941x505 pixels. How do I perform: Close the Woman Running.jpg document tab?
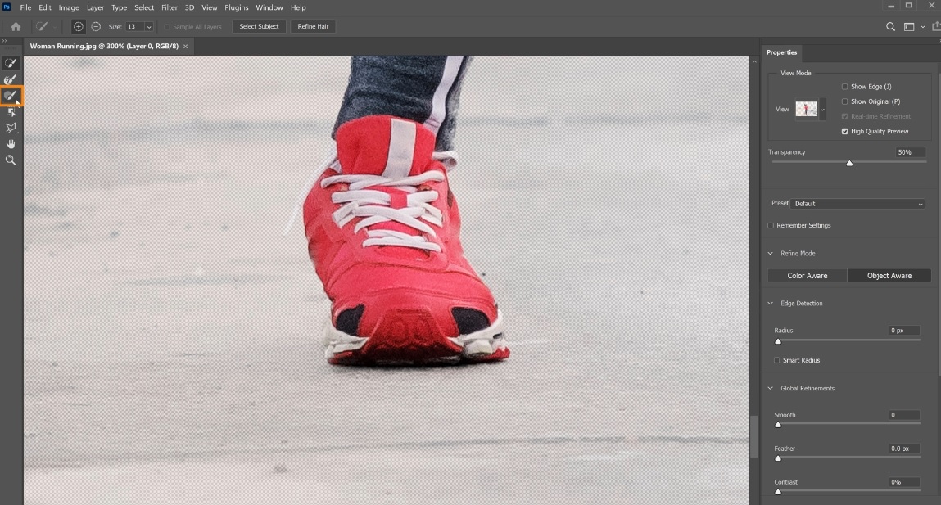(x=185, y=46)
